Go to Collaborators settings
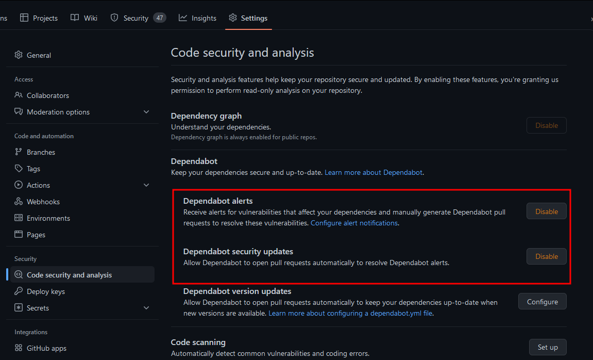This screenshot has width=593, height=360. (x=82, y=95)
